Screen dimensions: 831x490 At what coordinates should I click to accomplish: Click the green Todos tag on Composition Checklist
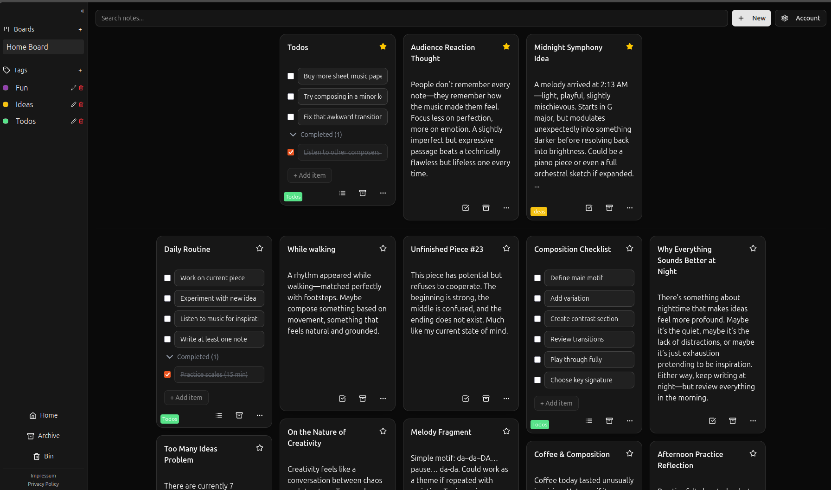point(539,425)
